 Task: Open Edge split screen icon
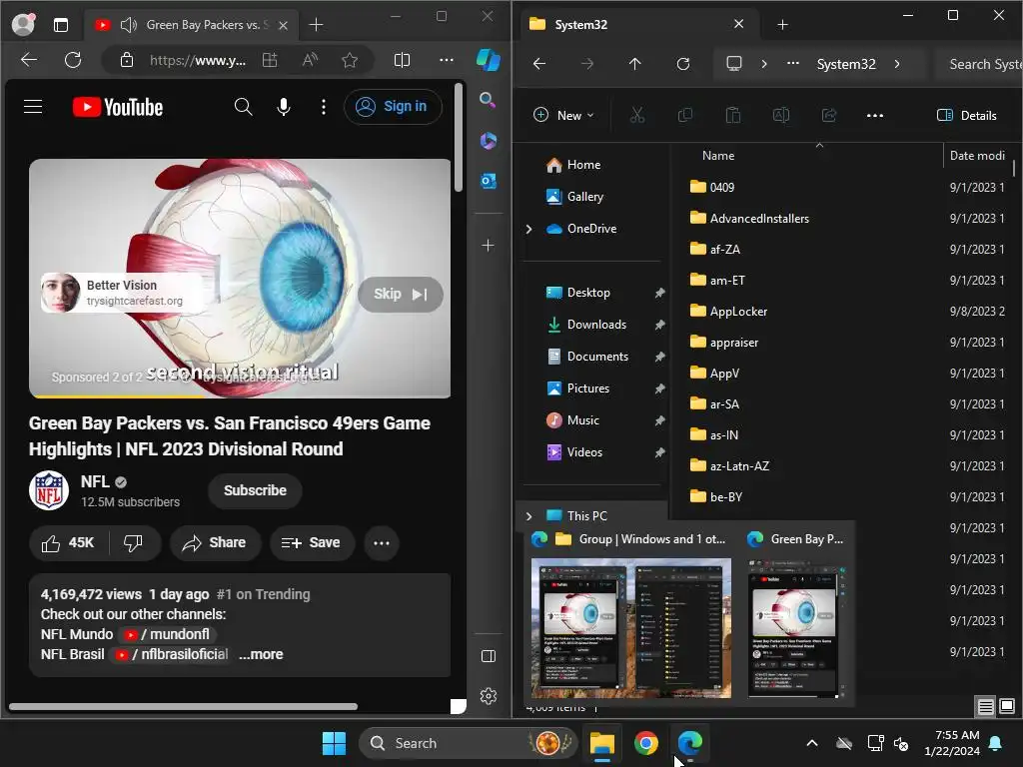(402, 60)
